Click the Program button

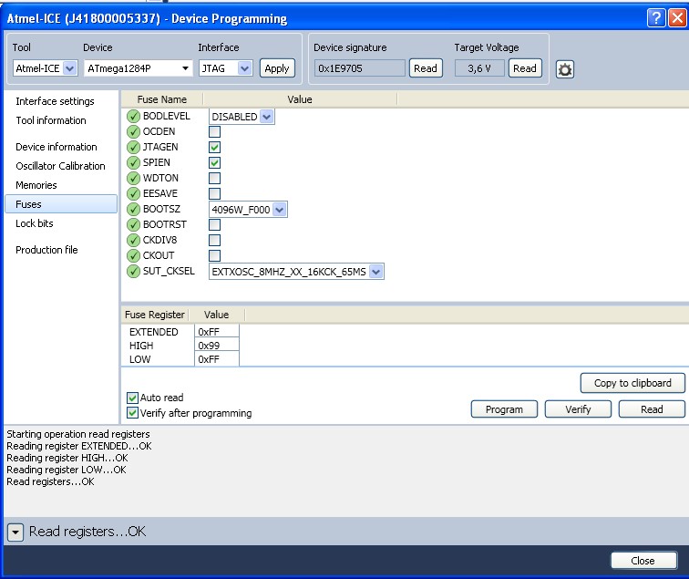tap(504, 409)
